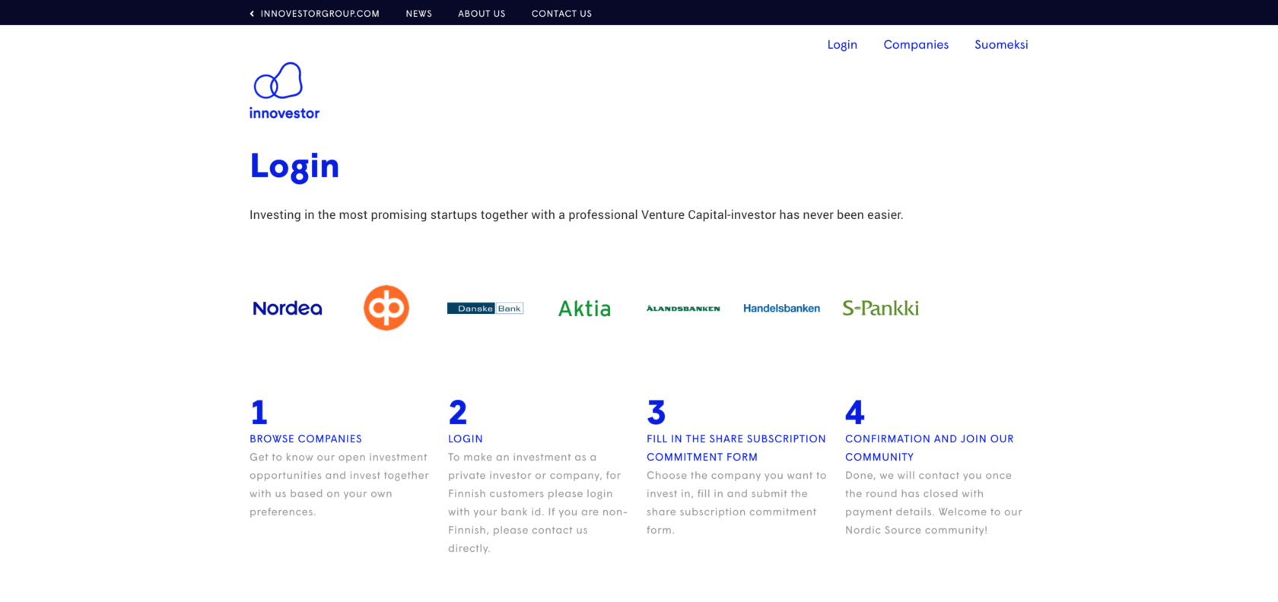
Task: Choose the S-Pankki logo
Action: pyautogui.click(x=881, y=308)
